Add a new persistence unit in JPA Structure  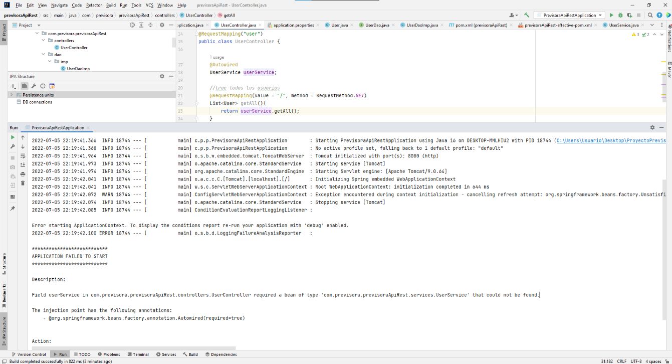pos(13,86)
